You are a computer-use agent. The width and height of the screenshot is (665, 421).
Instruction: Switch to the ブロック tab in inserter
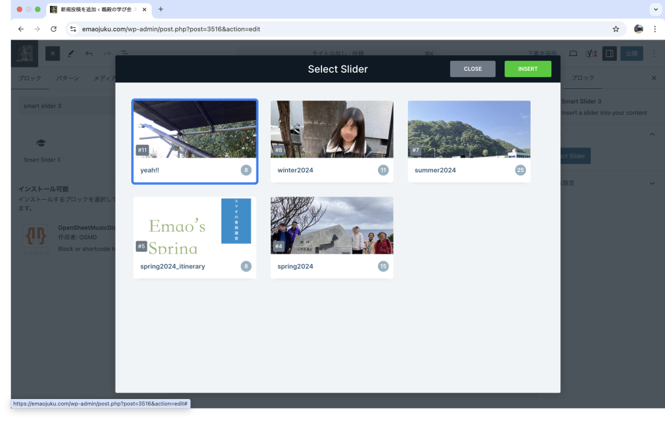pos(30,78)
